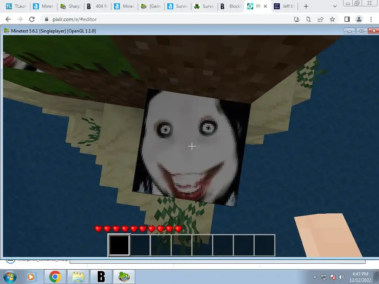Open the Blockbench taskbar app
The height and width of the screenshot is (284, 379).
(x=101, y=277)
